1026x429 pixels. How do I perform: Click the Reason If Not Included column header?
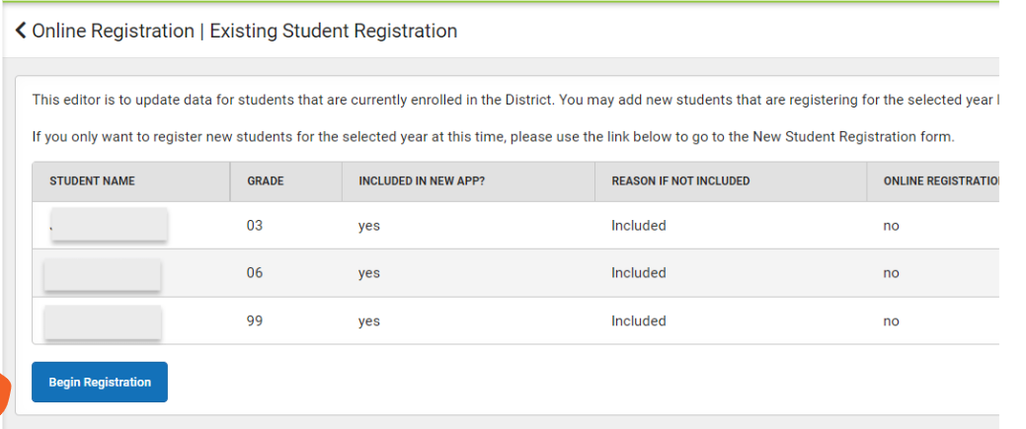click(680, 181)
